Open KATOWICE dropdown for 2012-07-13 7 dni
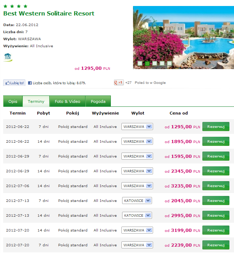Screen dimensions: 234x253 (x=137, y=200)
